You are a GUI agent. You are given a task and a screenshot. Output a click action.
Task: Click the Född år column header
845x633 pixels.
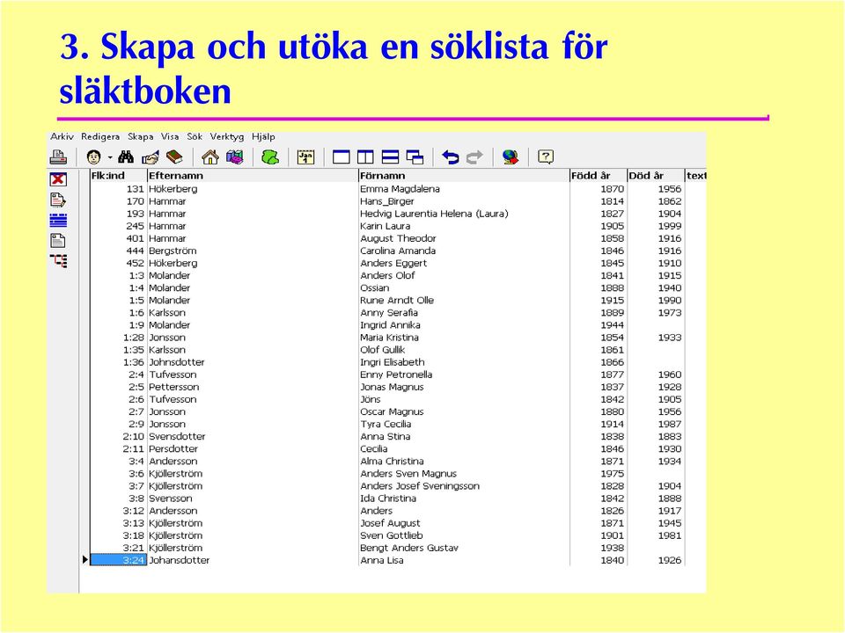pos(599,176)
